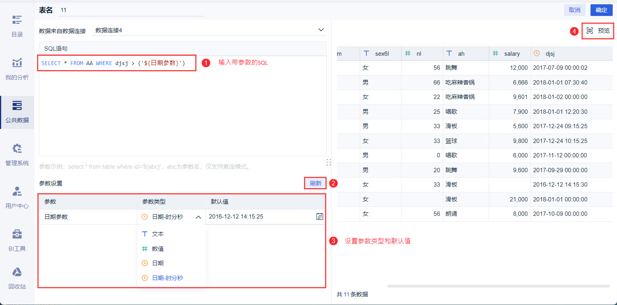Click the clock icon next to 日期-时分秒 option
Image resolution: width=617 pixels, height=305 pixels.
coord(145,278)
